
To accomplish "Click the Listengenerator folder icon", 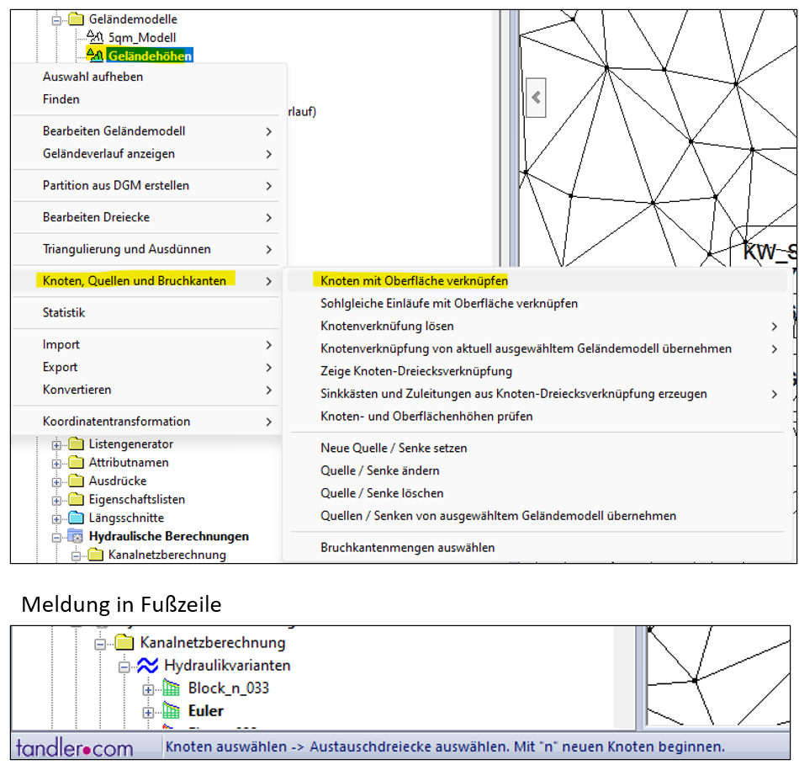I will (76, 444).
